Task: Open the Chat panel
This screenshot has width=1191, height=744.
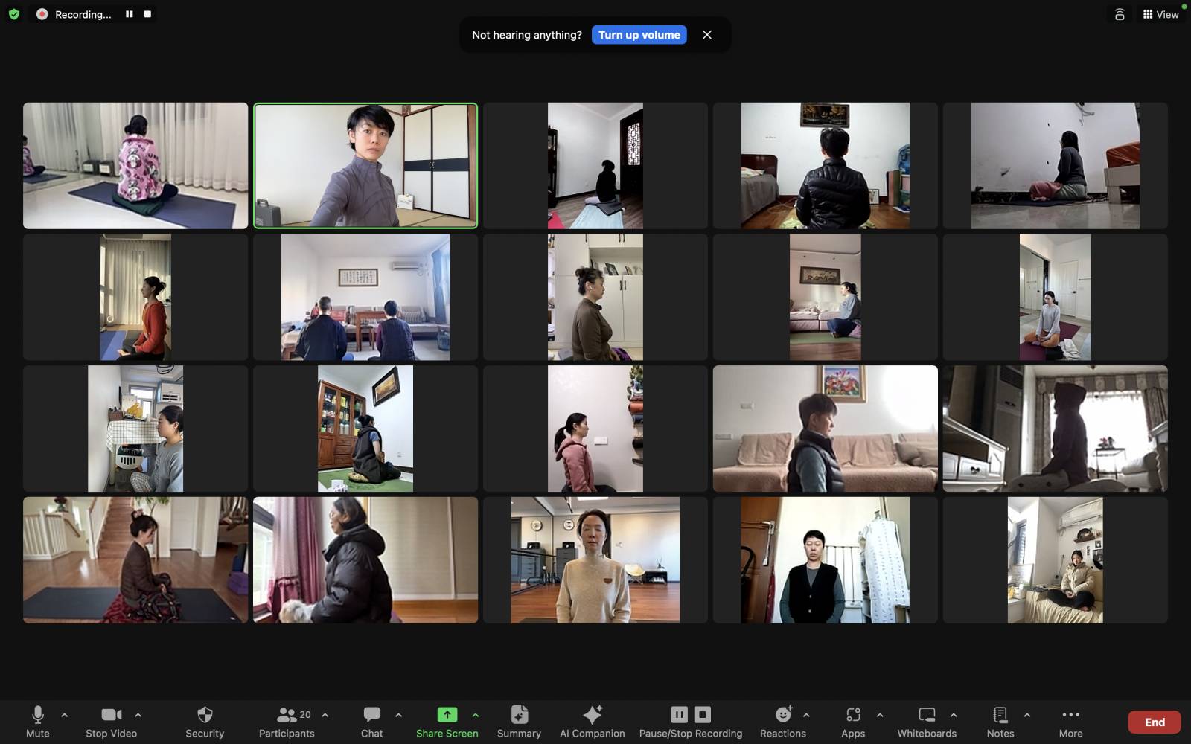Action: [x=371, y=716]
